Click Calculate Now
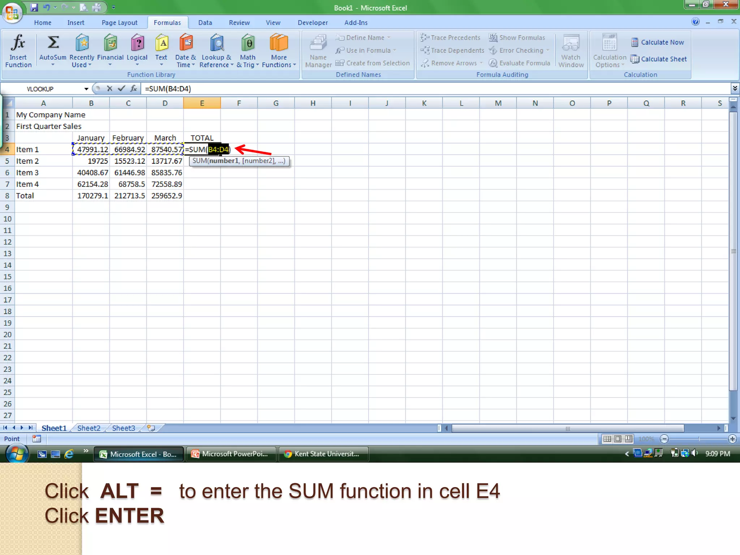Viewport: 740px width, 555px height. point(657,42)
